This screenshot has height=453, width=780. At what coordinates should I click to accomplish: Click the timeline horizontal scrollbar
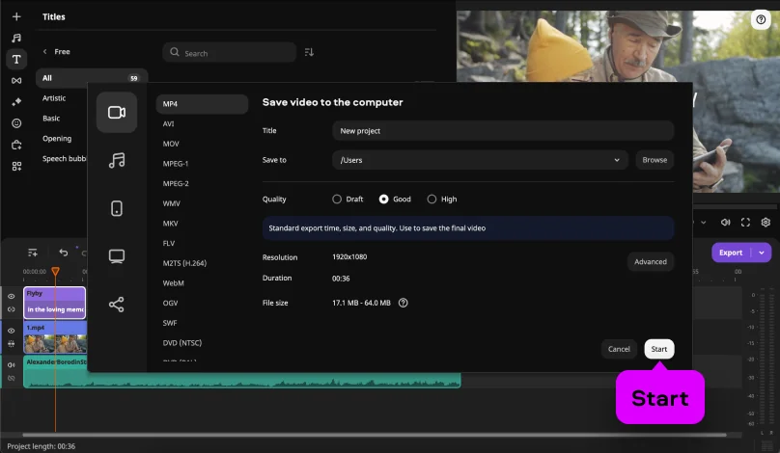pos(375,435)
